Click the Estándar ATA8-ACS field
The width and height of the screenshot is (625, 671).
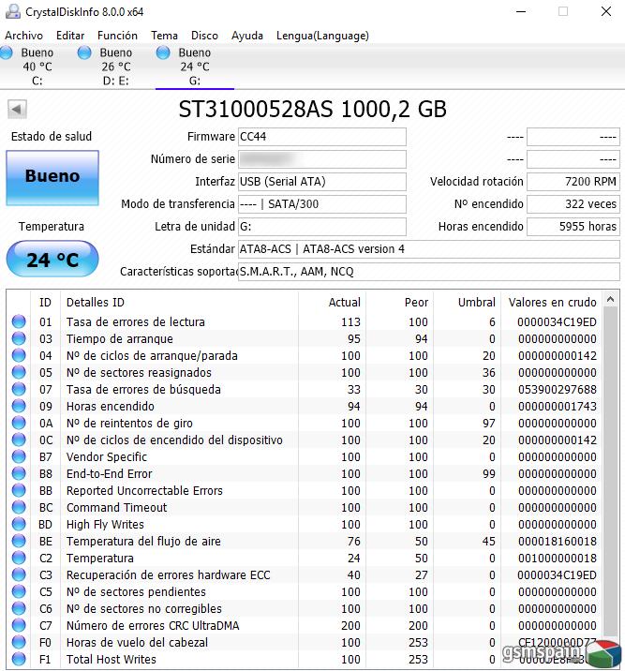(429, 249)
